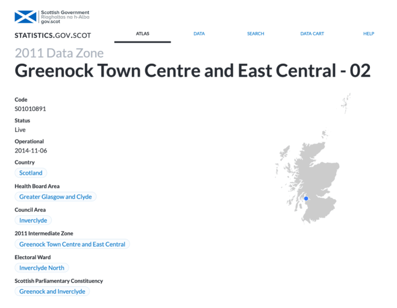Click the 2011 Data Zone subtitle
The height and width of the screenshot is (308, 397).
tap(59, 53)
